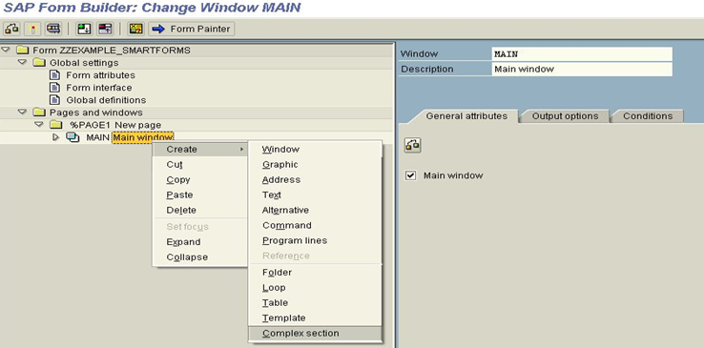Screen dimensions: 704x348
Task: Switch to General attributes tab
Action: coord(466,115)
